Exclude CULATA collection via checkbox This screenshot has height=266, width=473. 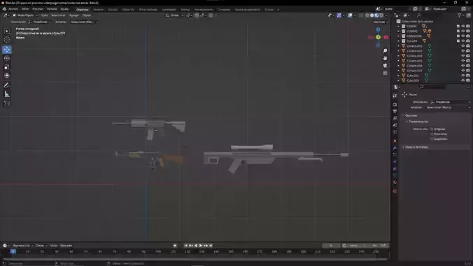[x=458, y=41]
